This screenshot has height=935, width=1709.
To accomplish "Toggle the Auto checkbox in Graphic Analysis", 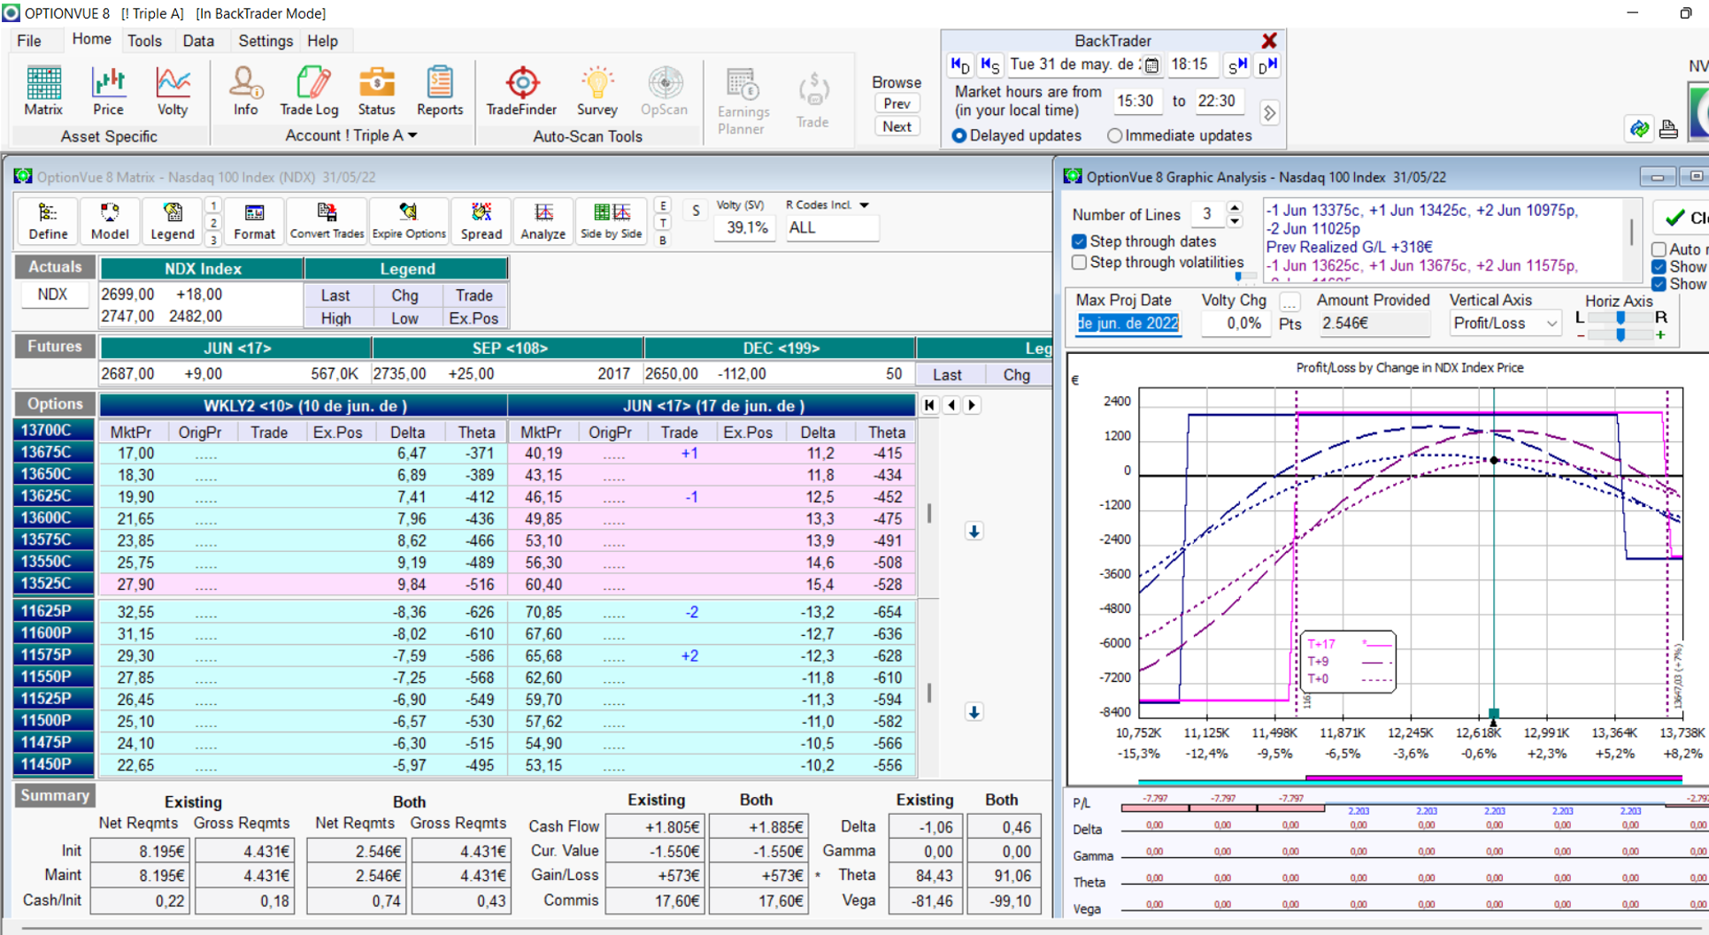I will 1659,249.
